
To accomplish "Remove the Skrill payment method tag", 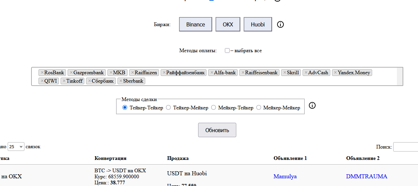I will (284, 73).
